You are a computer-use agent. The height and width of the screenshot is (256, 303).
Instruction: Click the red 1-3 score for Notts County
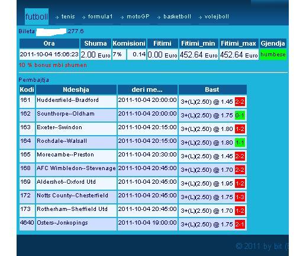(240, 197)
